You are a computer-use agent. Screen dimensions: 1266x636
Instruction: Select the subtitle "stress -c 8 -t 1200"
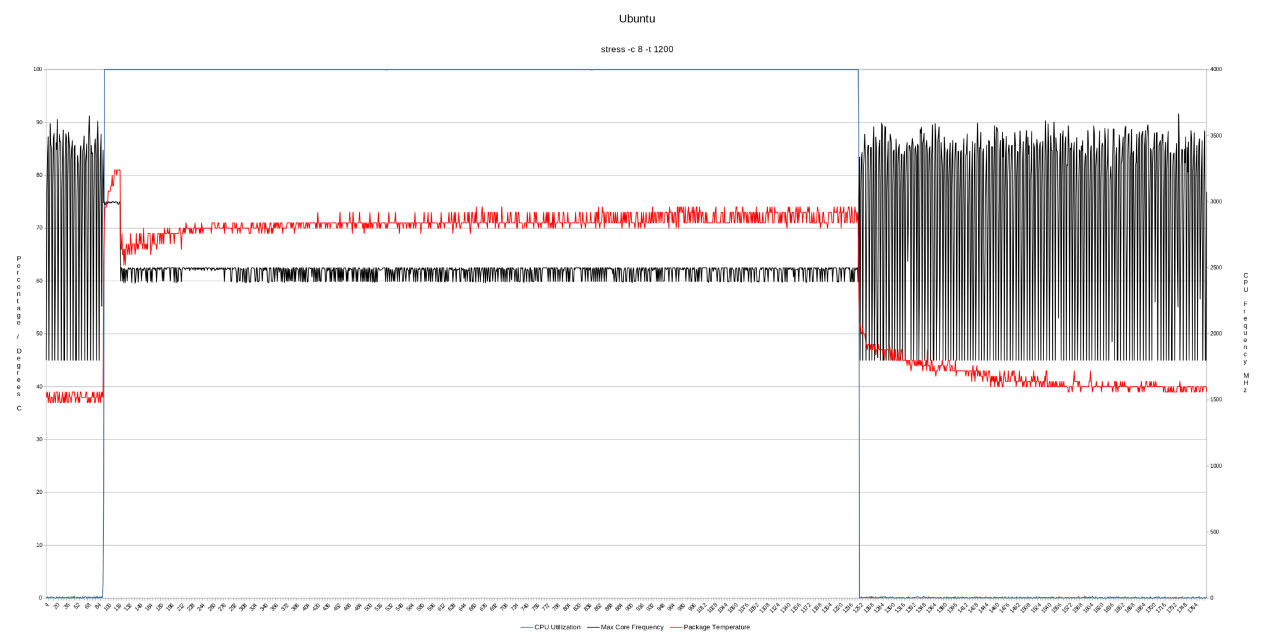pyautogui.click(x=637, y=49)
